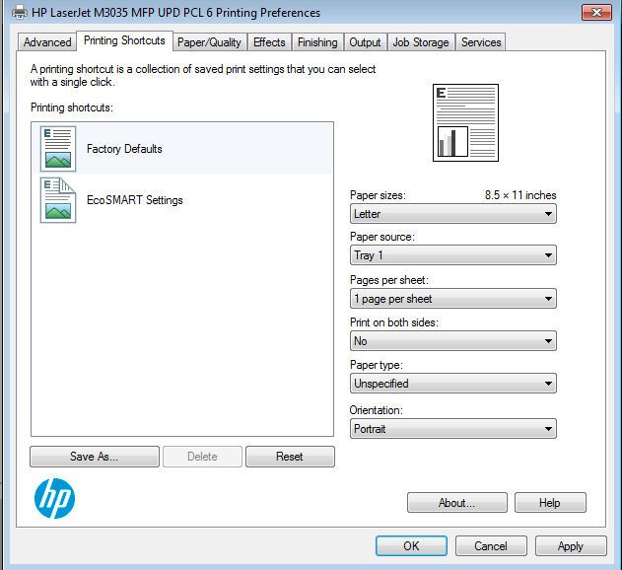The width and height of the screenshot is (622, 570).
Task: Open the Job Storage tab
Action: (421, 42)
